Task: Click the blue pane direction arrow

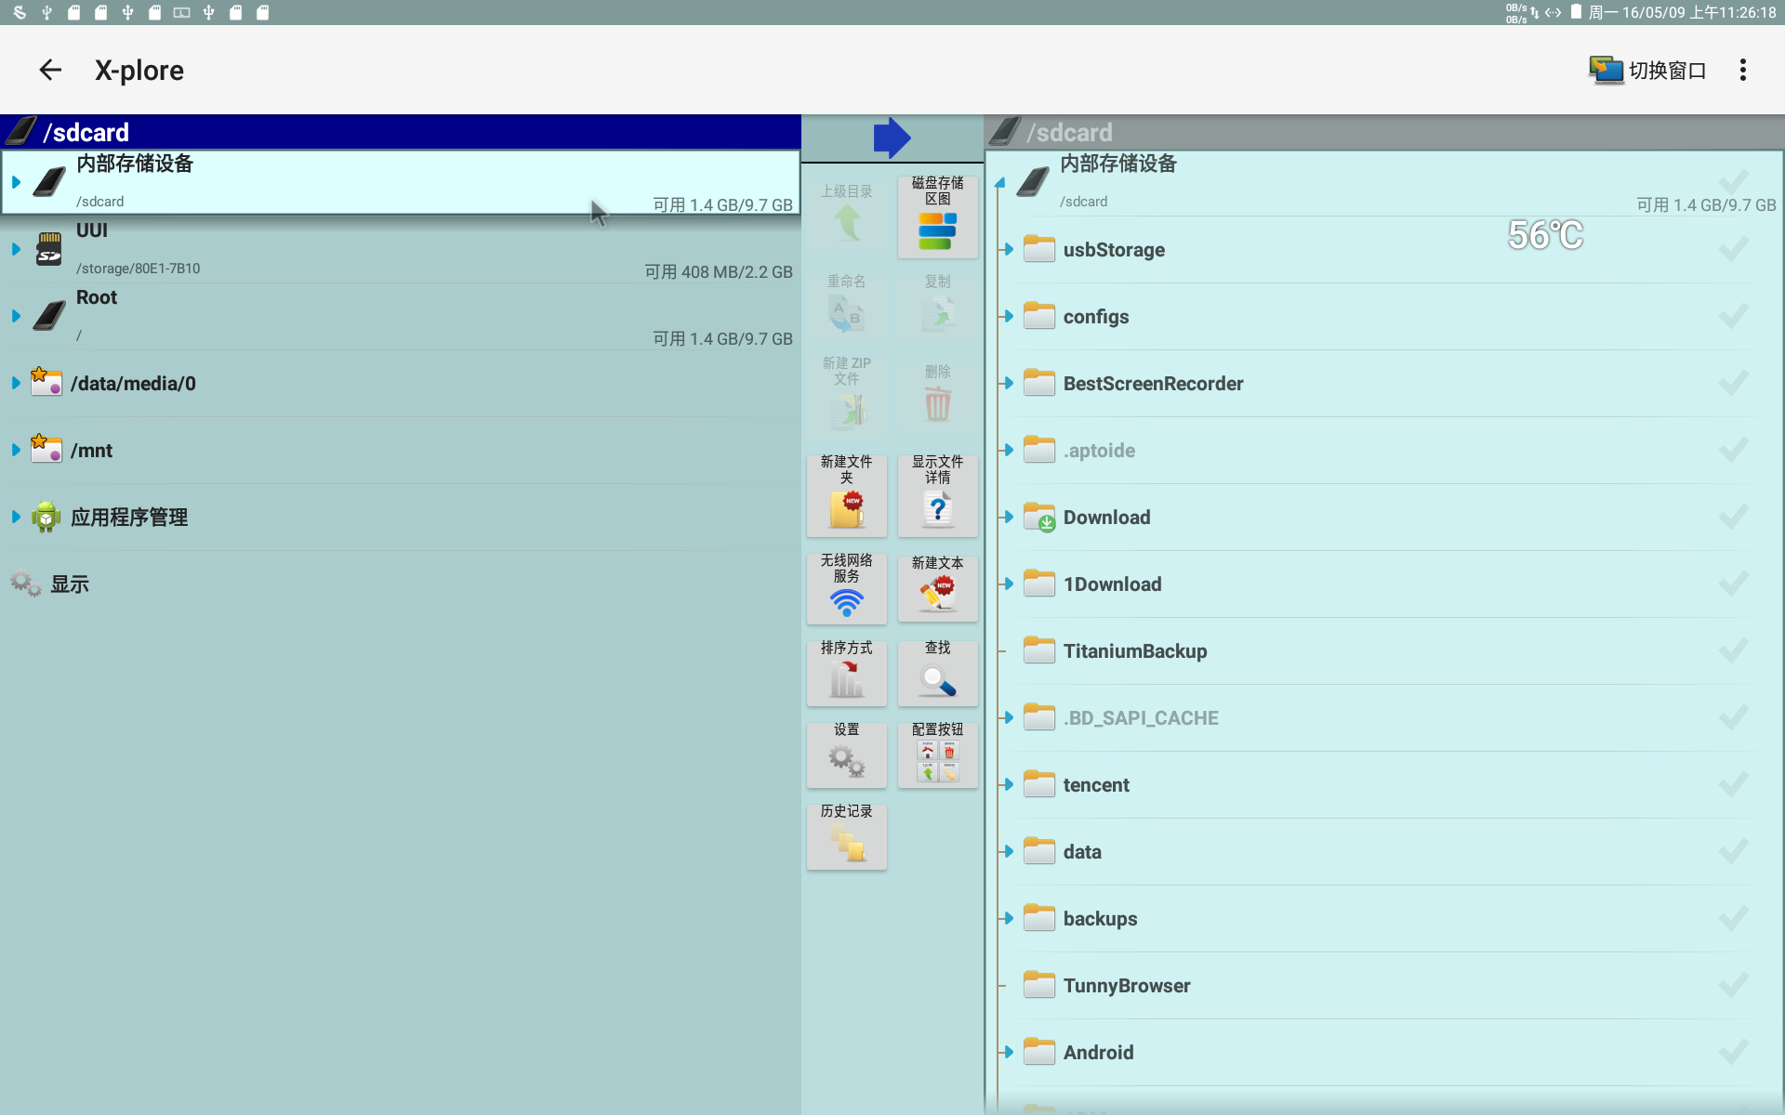Action: [x=892, y=138]
